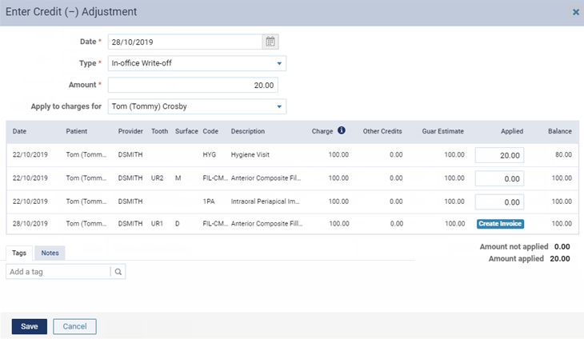584x339 pixels.
Task: Click the Description column header
Action: 248,131
